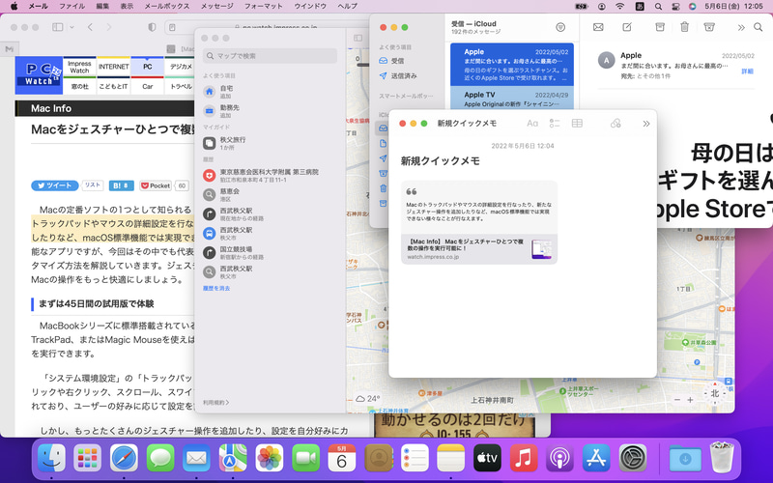Open Podcasts app in the Dock
Screen dimensions: 773x483
coord(559,458)
